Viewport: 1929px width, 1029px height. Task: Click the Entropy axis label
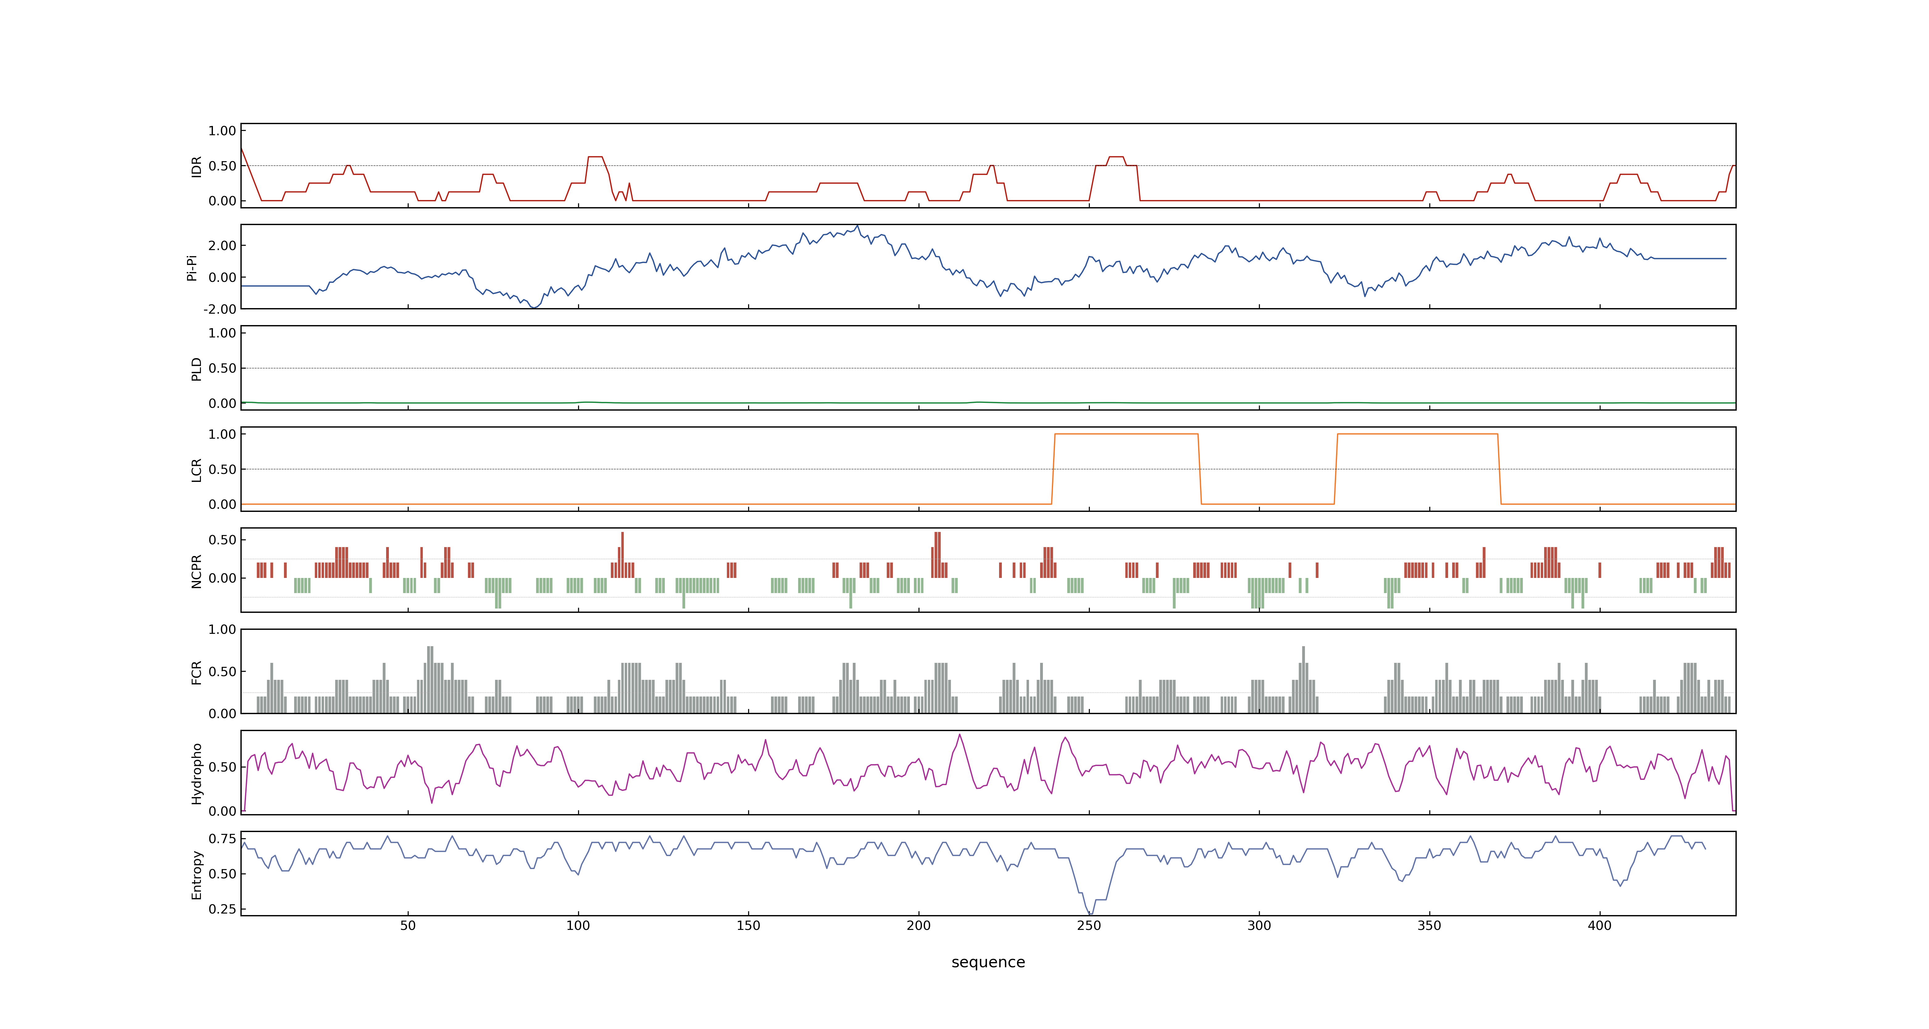pyautogui.click(x=197, y=875)
